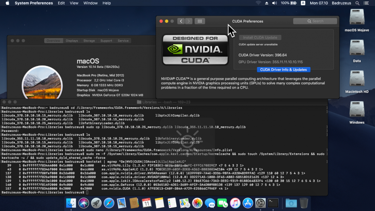Viewport: 375px width, 211px height.
Task: Click com.apple.GeForce (12.0.0) line in Terminal
Action: pyautogui.click(x=142, y=185)
